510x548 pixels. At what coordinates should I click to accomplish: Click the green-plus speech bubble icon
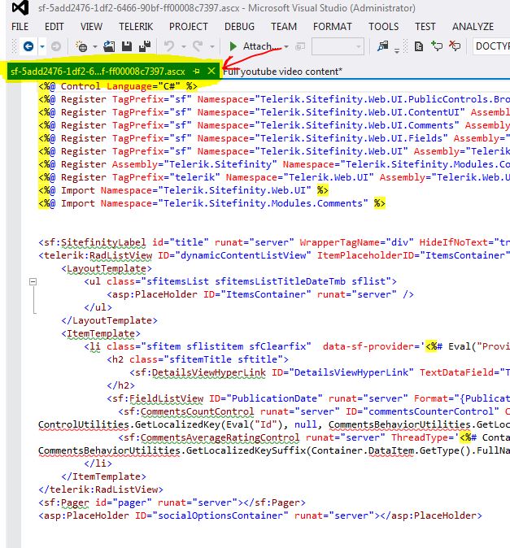[437, 46]
